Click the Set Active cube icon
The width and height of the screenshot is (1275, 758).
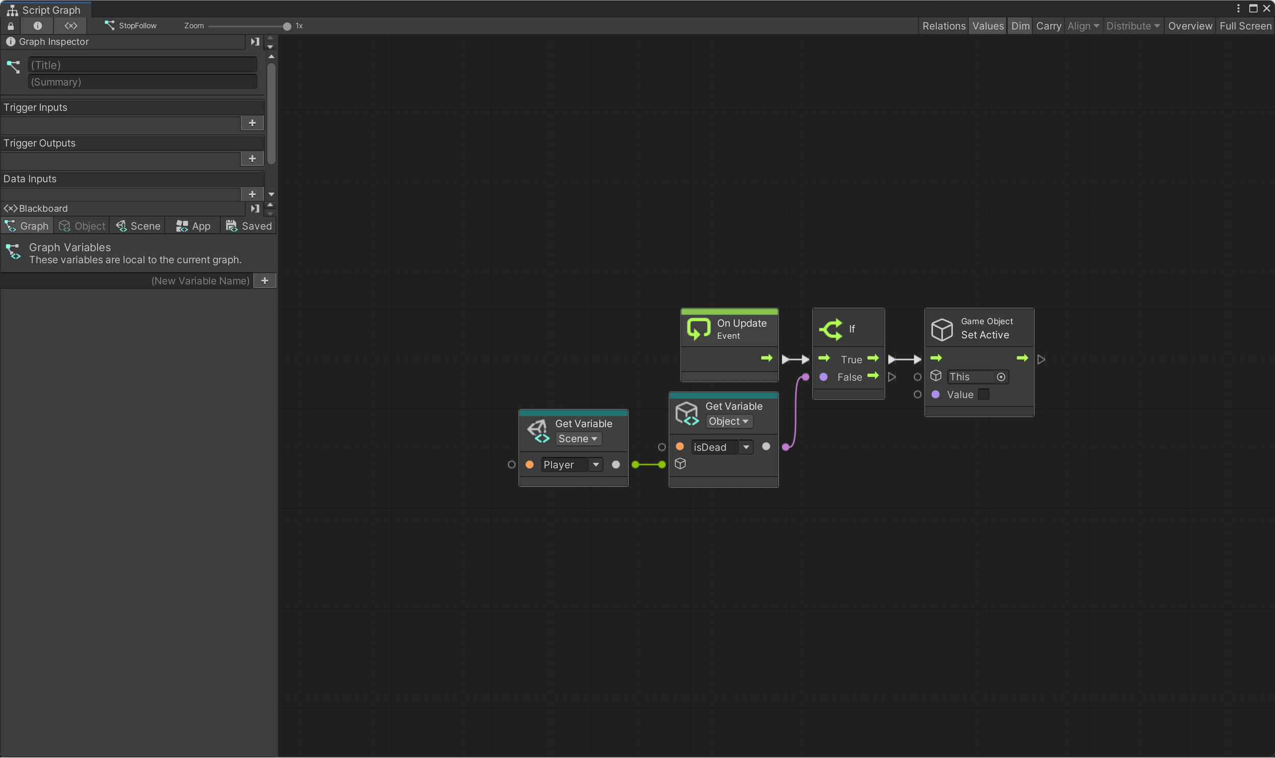tap(941, 330)
